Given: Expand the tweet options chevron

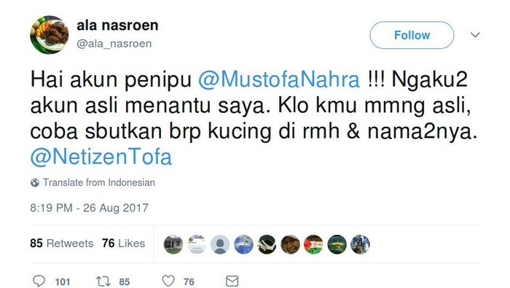Looking at the screenshot, I should (x=475, y=35).
